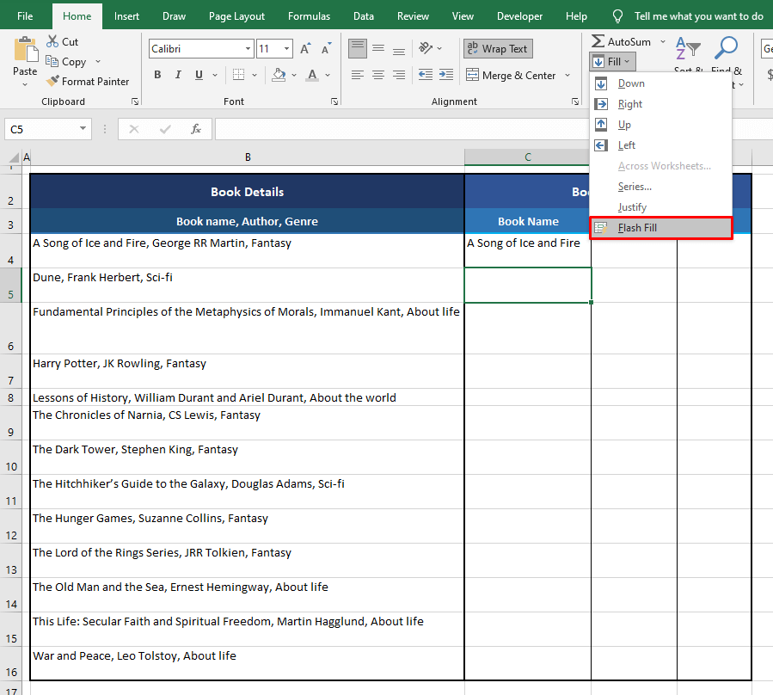Toggle underline formatting
Image resolution: width=773 pixels, height=695 pixels.
point(197,75)
